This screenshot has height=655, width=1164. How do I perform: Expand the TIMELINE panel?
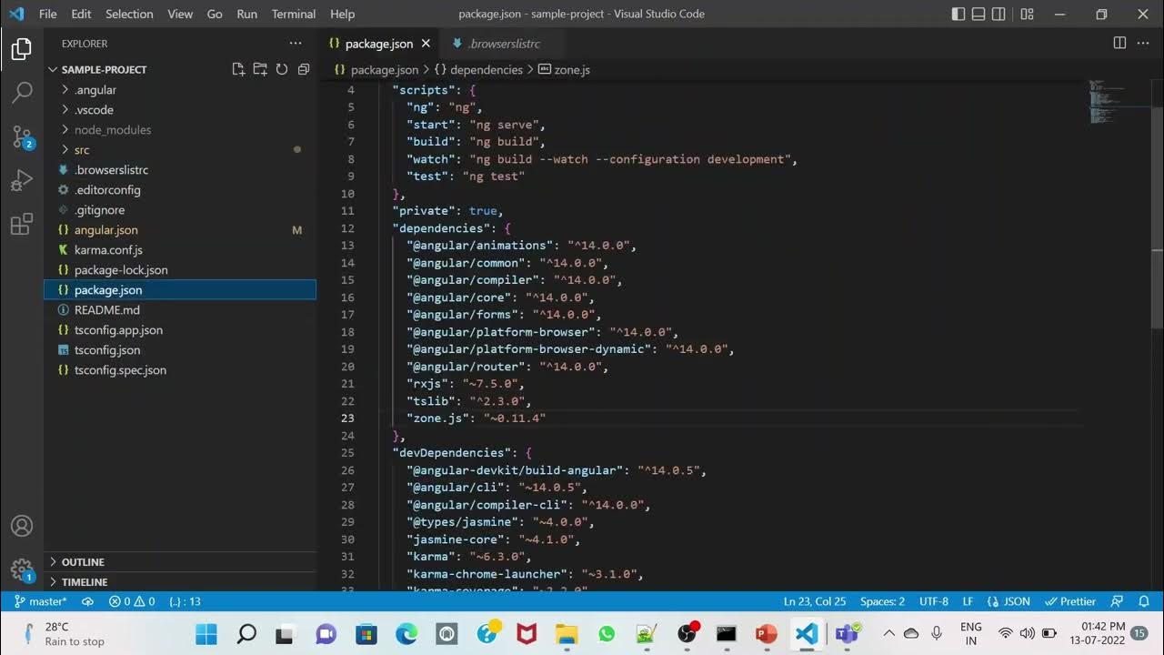tap(180, 582)
